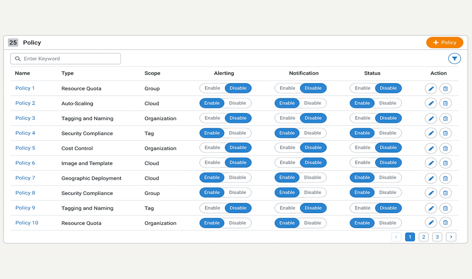Viewport: 472px width, 279px height.
Task: Open Policy 9 link
Action: (25, 208)
